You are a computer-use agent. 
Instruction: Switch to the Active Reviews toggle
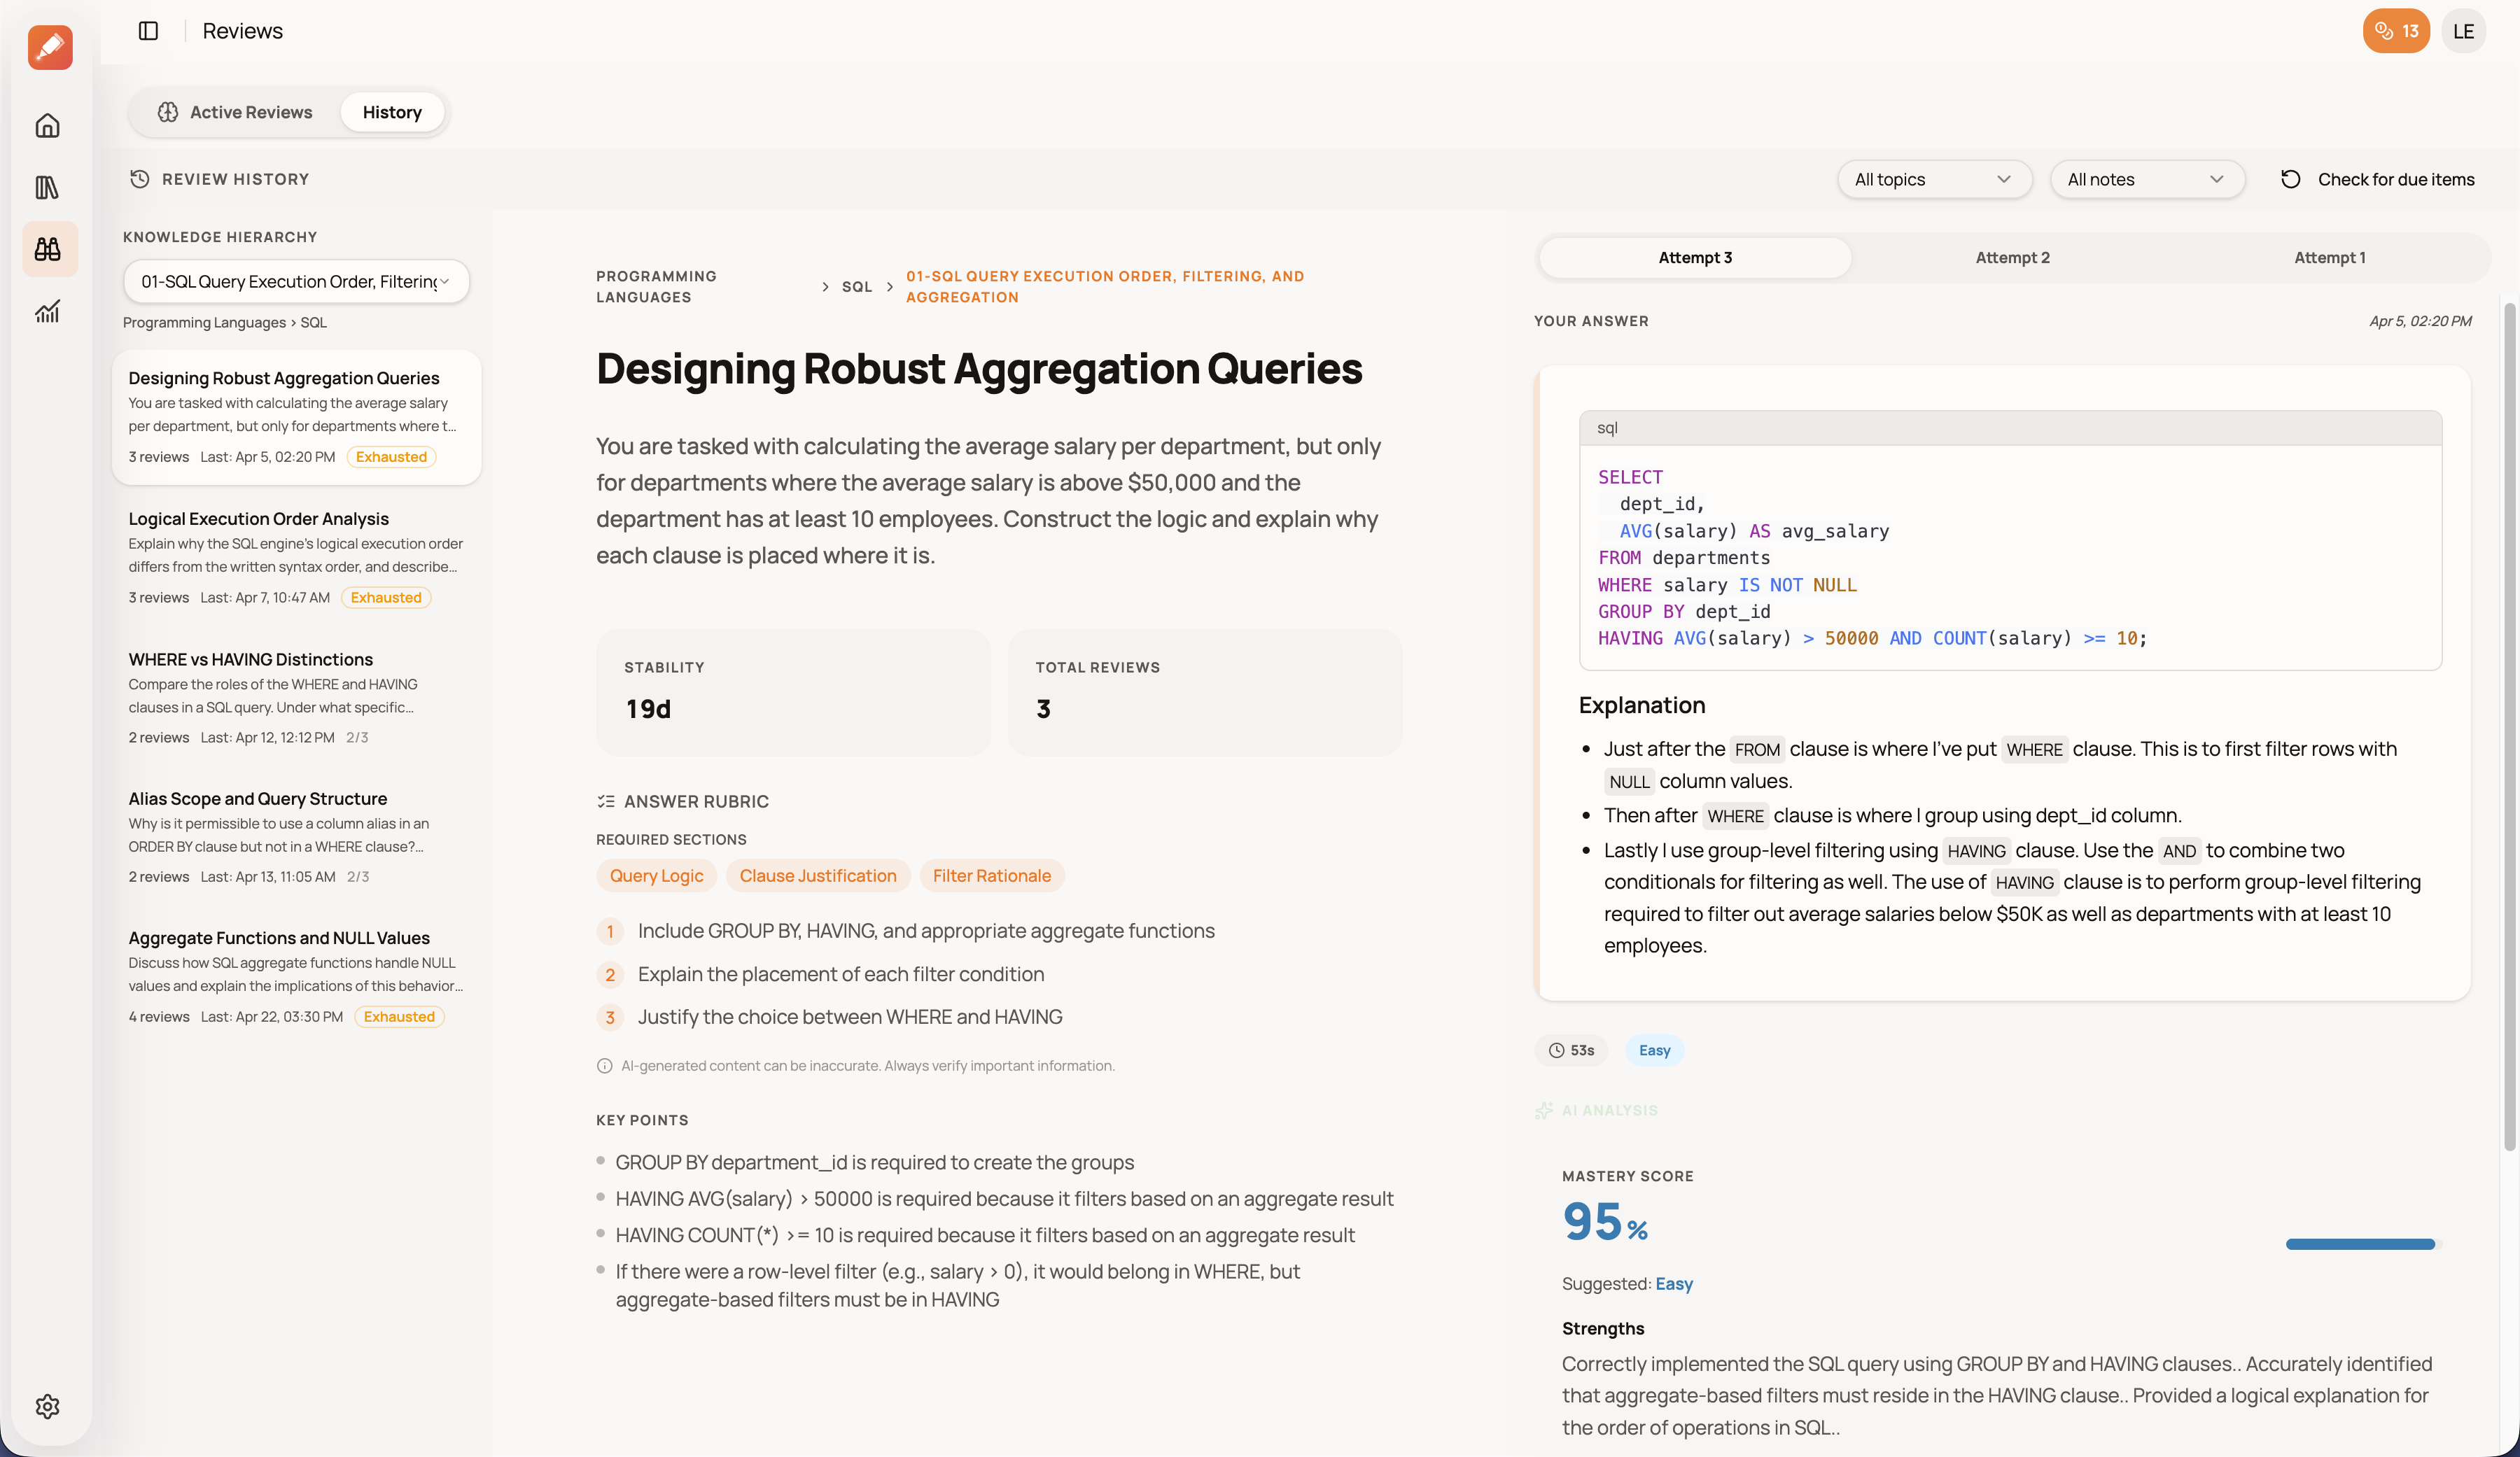[x=235, y=112]
